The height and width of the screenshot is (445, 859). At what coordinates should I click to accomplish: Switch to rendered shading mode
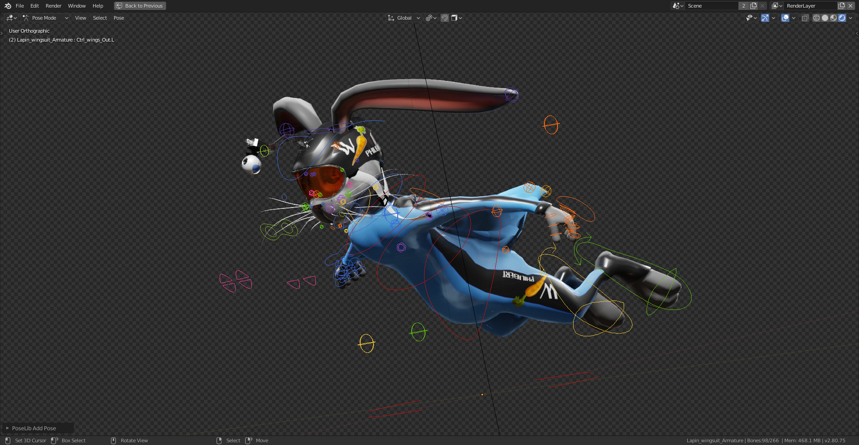coord(842,18)
